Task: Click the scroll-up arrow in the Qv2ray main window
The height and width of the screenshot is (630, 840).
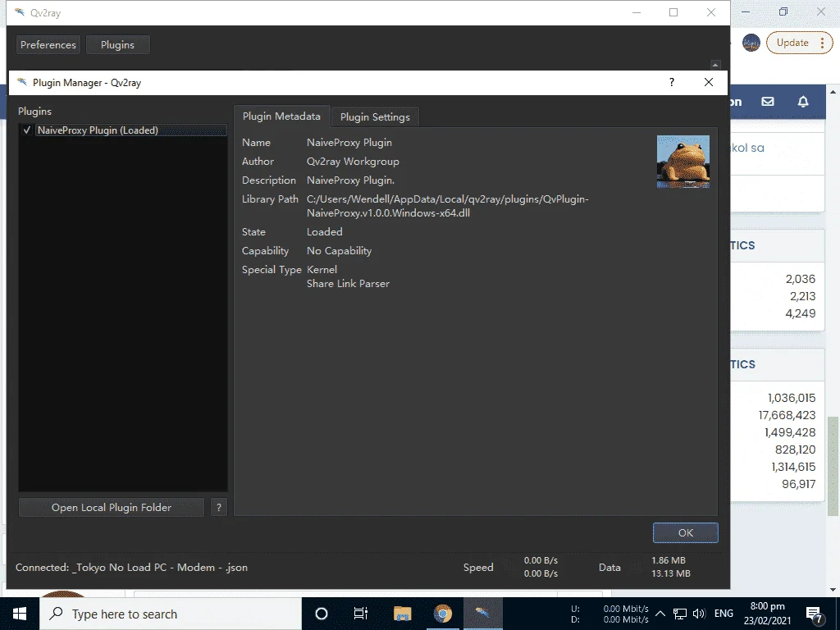Action: (x=715, y=65)
